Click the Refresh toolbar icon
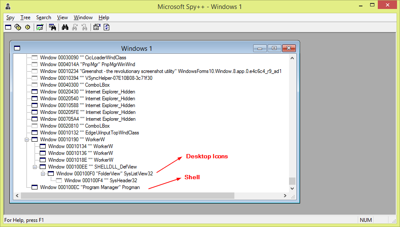The image size is (400, 227). tap(107, 27)
